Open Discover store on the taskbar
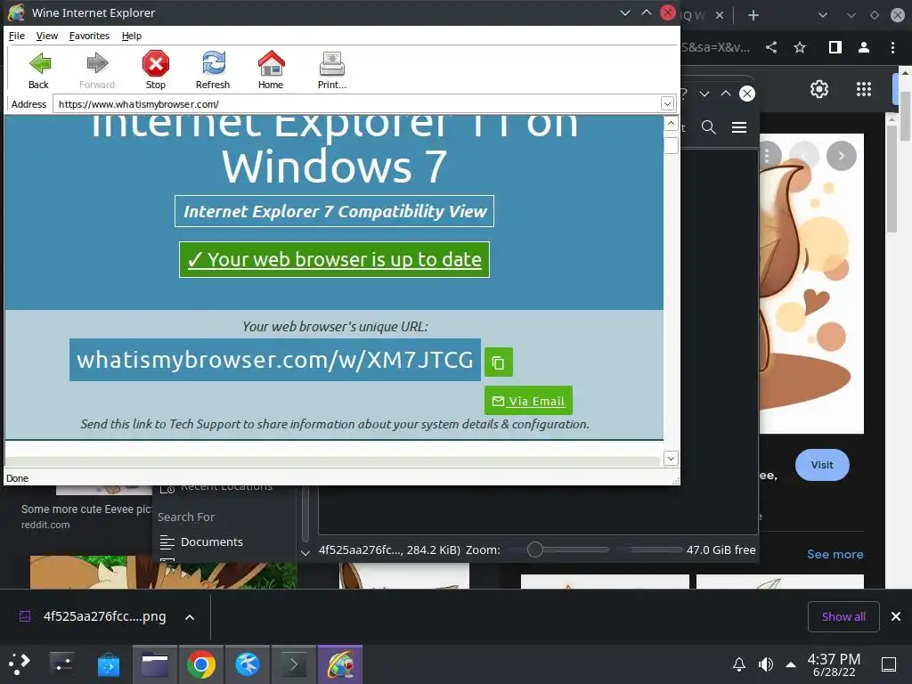912x684 pixels. [108, 664]
